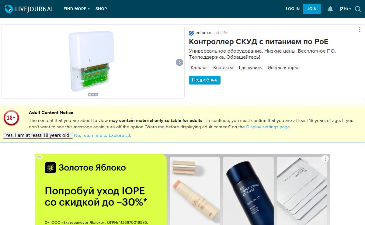
Task: Click the entpro.ru favicon icon
Action: pyautogui.click(x=191, y=33)
